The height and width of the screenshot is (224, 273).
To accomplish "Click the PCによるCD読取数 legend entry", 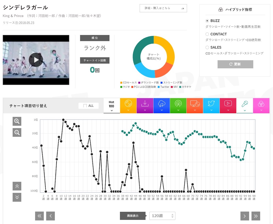I will [144, 87].
